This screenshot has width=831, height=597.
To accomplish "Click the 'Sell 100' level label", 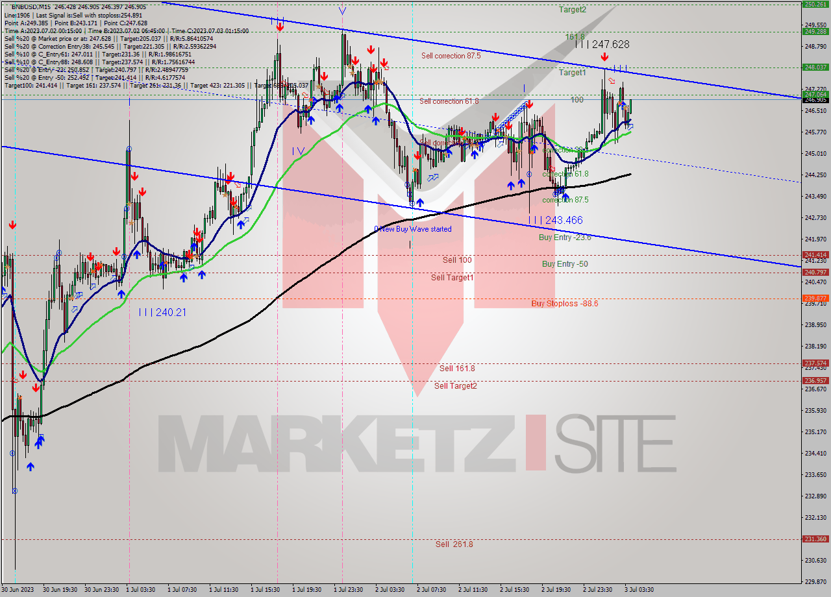I will point(457,260).
